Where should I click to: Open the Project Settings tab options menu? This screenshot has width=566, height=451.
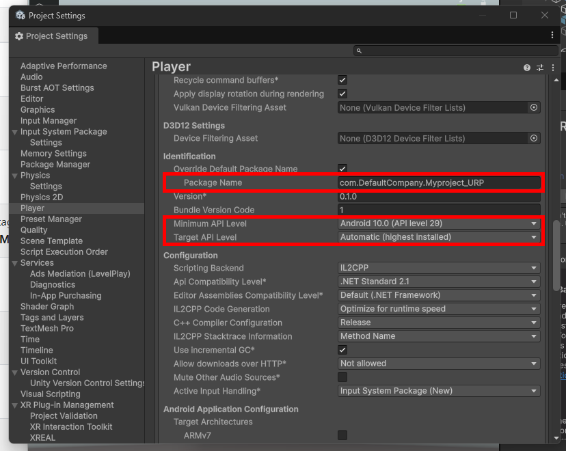552,35
